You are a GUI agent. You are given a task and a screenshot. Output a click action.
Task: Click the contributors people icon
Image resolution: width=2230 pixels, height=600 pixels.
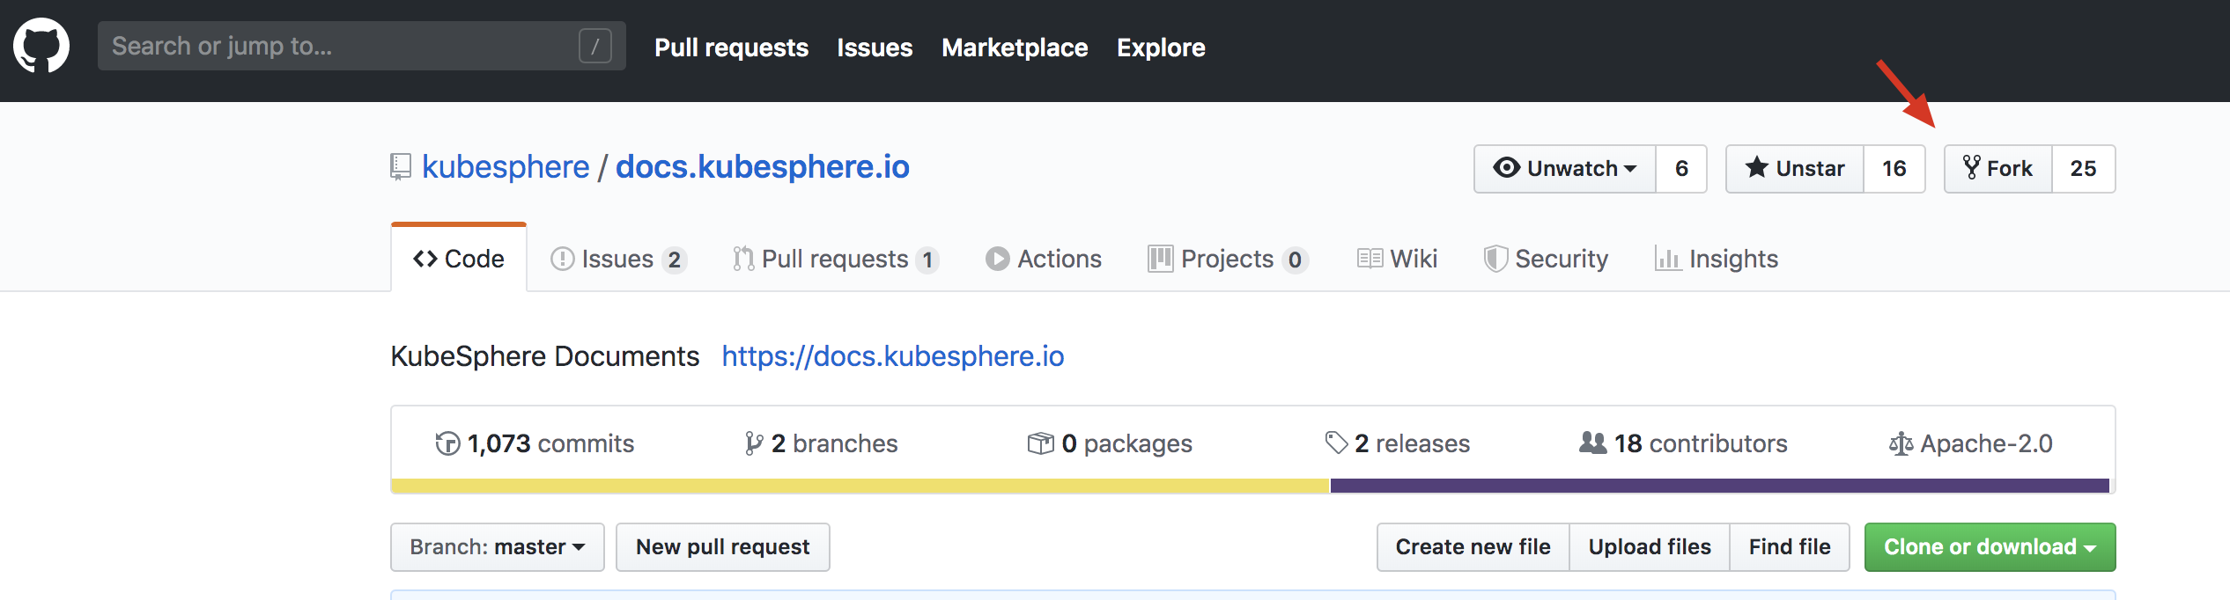(1592, 443)
